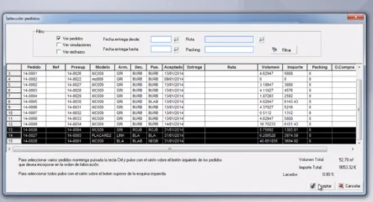Click the Pue. column header
The image size is (373, 202).
(155, 67)
